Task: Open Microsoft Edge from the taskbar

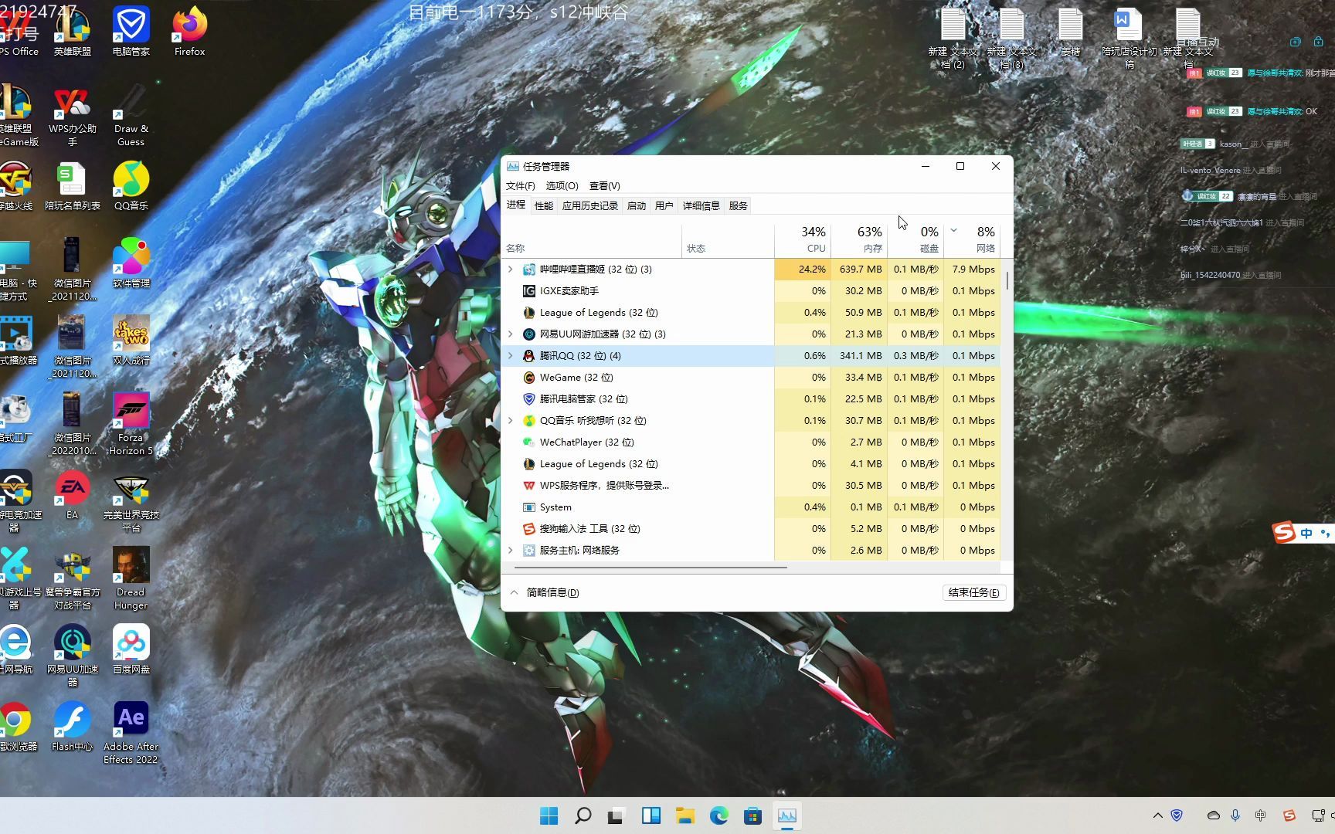Action: 719,815
